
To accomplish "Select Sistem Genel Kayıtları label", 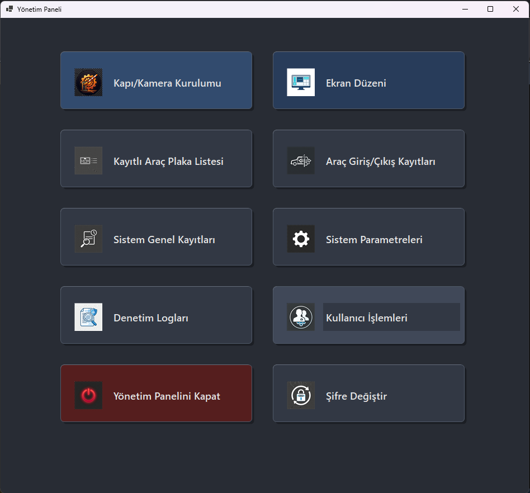I will (164, 240).
